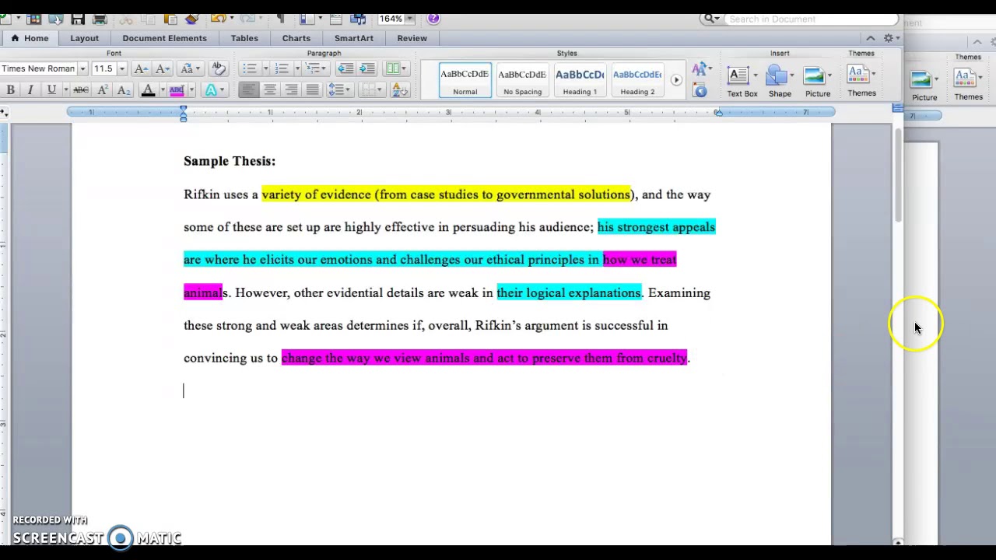Click the Paste clipboard icon
Viewport: 996px width, 560px height.
171,19
